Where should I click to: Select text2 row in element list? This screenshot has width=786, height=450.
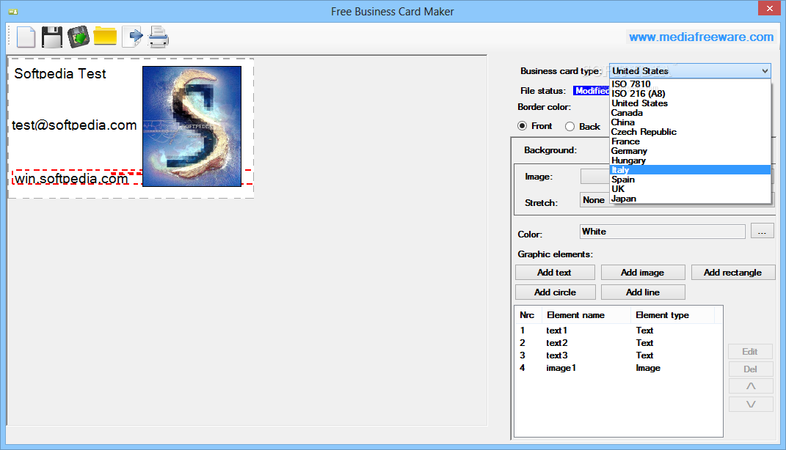[x=619, y=343]
